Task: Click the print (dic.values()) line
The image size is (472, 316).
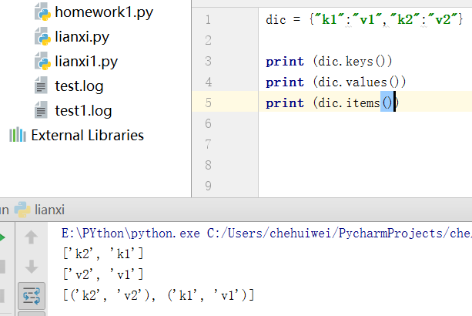Action: point(336,82)
